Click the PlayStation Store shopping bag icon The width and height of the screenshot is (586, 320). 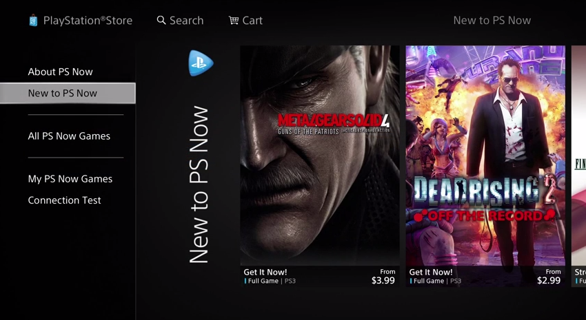pyautogui.click(x=33, y=21)
